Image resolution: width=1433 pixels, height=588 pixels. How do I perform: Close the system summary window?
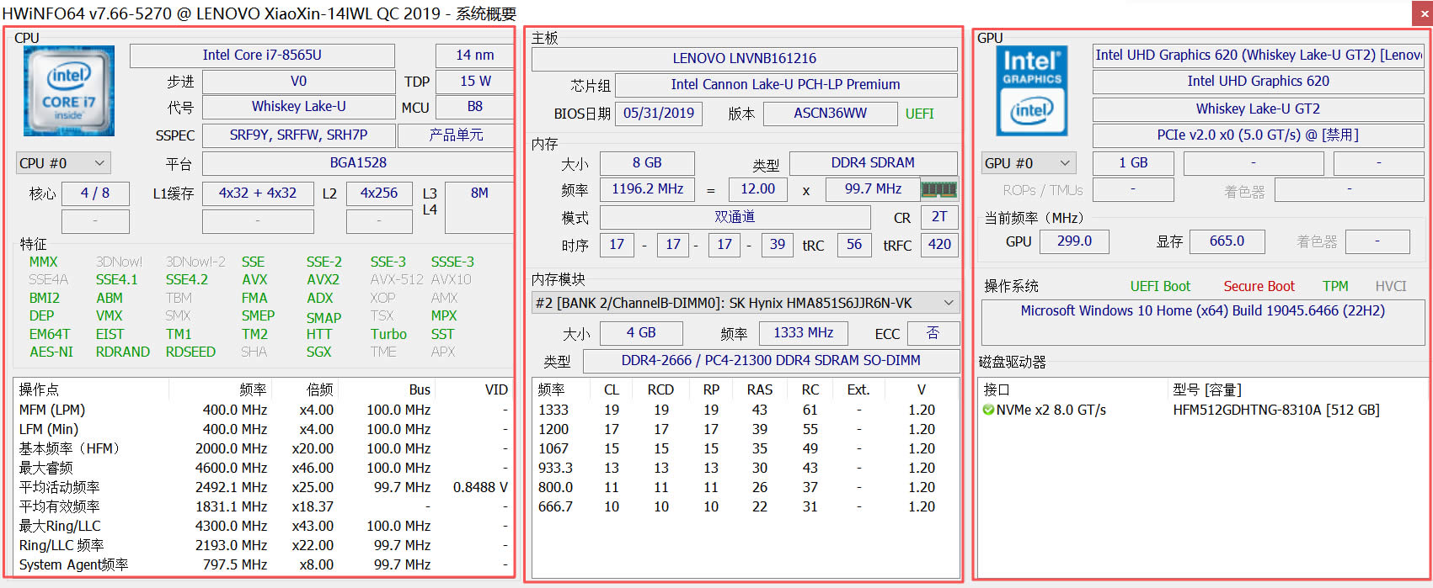tap(1421, 14)
